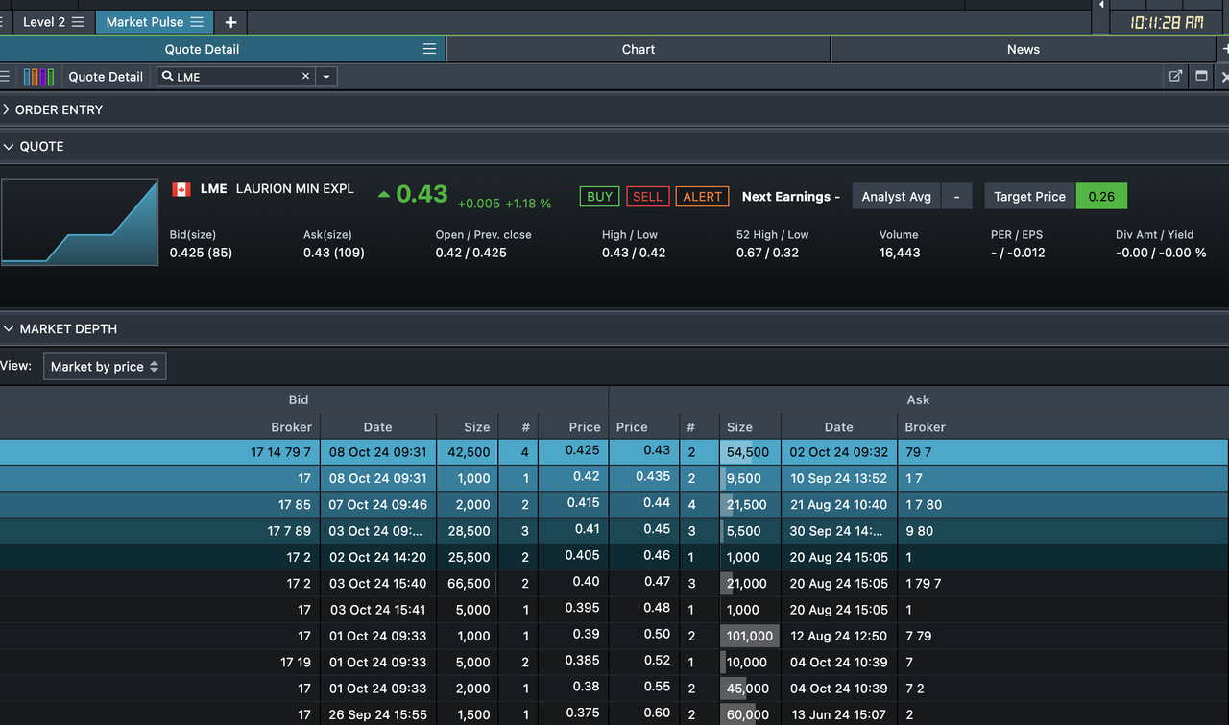1229x725 pixels.
Task: Click the Quote Detail label in toolbar
Action: (106, 77)
